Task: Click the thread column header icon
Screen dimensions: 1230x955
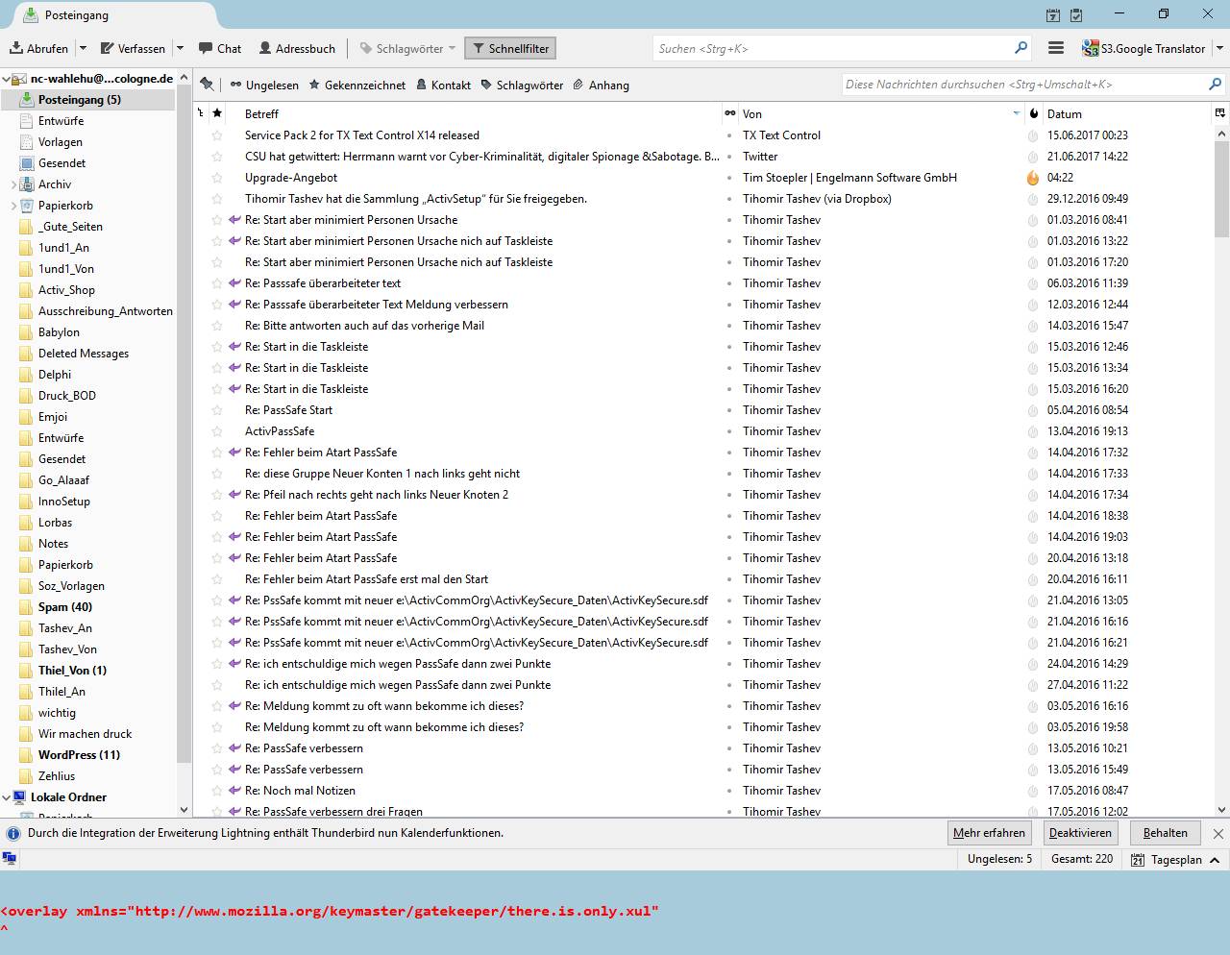Action: [201, 113]
